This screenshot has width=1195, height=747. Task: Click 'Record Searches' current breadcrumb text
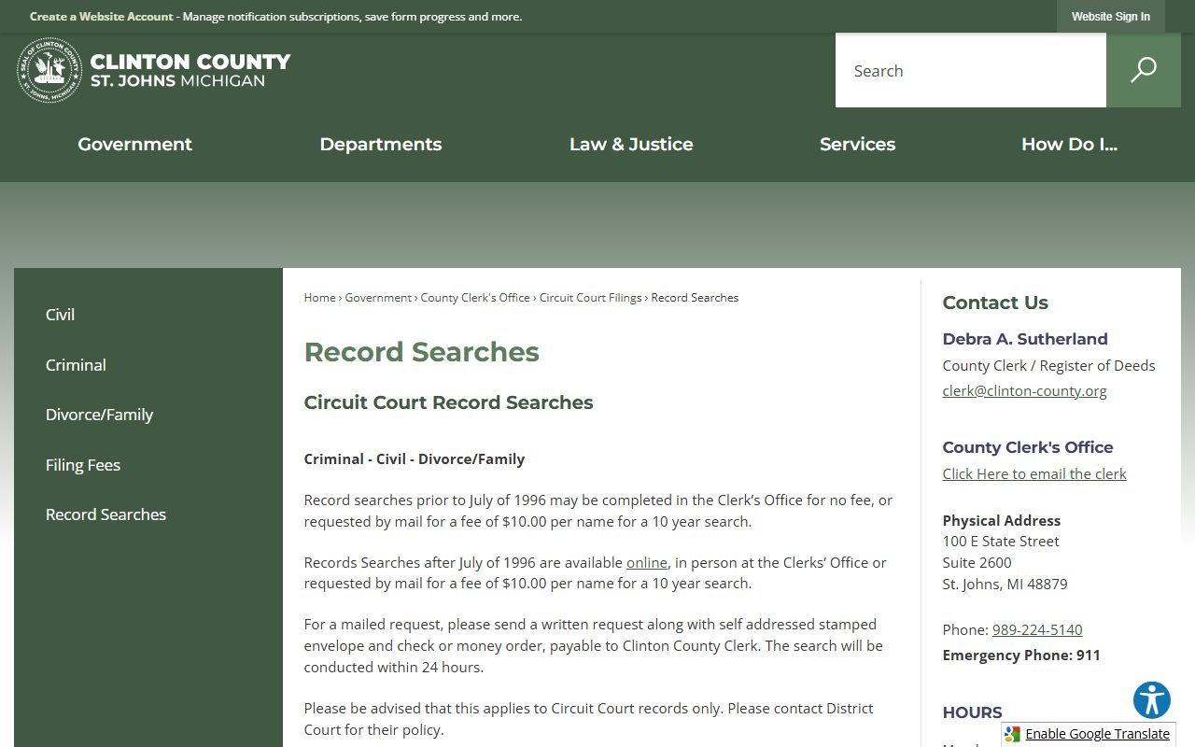(695, 298)
